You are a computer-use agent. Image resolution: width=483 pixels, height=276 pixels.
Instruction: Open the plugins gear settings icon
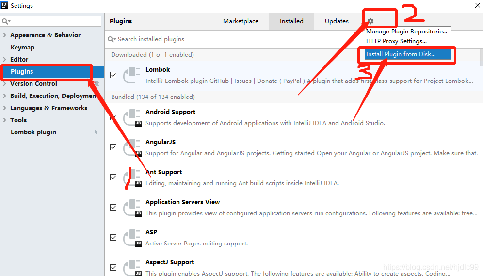pyautogui.click(x=370, y=21)
